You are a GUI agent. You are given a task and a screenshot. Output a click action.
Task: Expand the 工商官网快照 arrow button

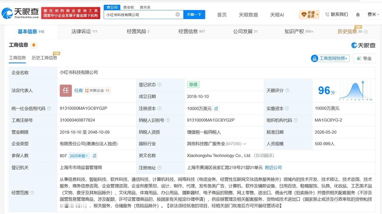(x=330, y=58)
